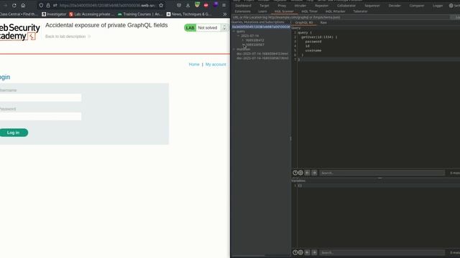Viewport: 460px width, 258px height.
Task: Switch to the InQL Attacker tab
Action: (336, 11)
